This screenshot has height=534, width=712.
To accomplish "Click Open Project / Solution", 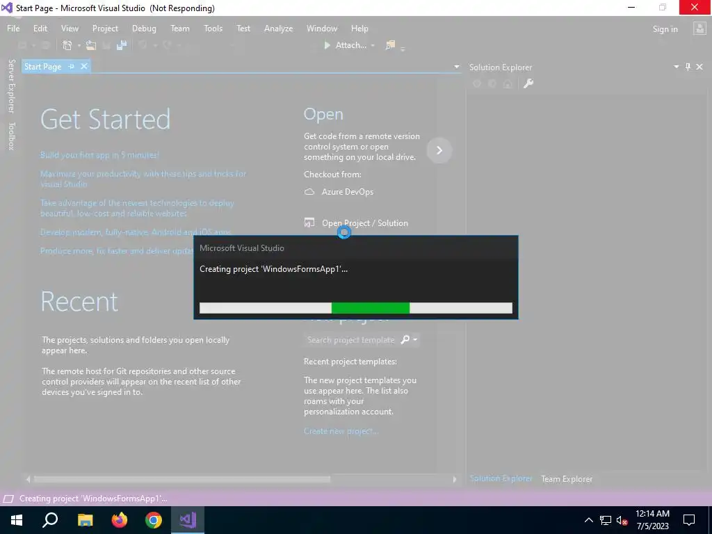I will click(364, 223).
